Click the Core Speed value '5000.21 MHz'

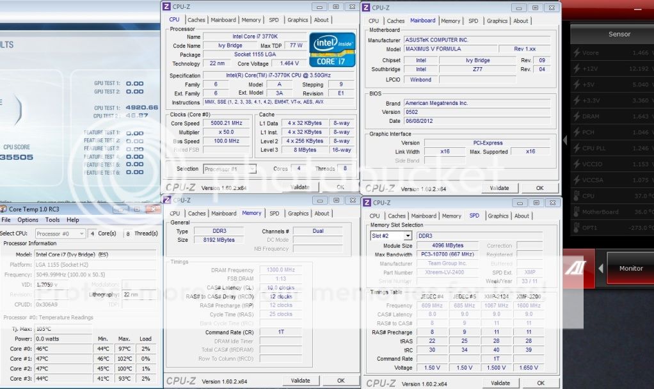coord(227,123)
